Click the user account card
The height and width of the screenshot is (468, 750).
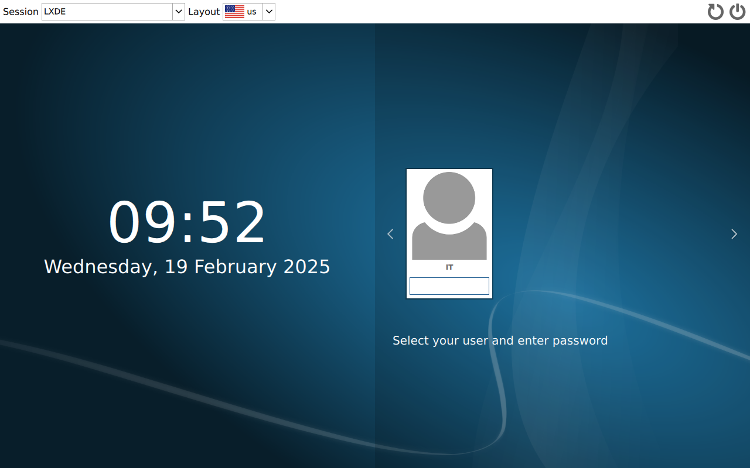(449, 233)
